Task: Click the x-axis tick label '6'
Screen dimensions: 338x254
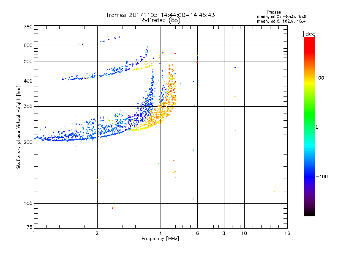Action: 197,233
